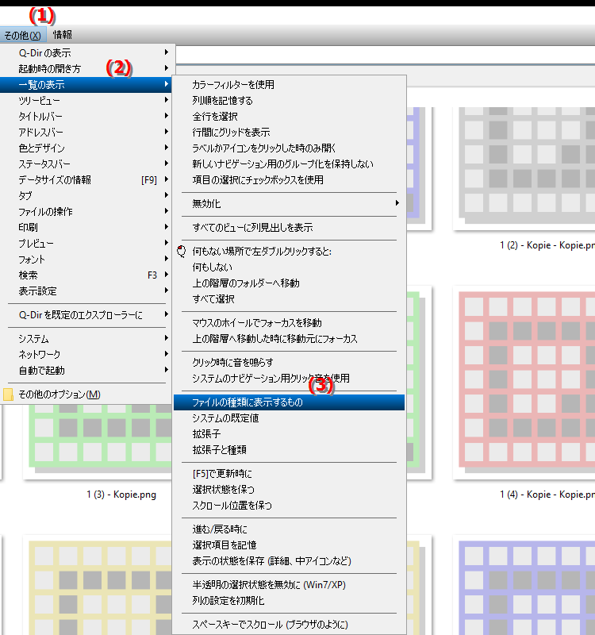Toggle 選択項目を記憶 option

click(x=289, y=545)
